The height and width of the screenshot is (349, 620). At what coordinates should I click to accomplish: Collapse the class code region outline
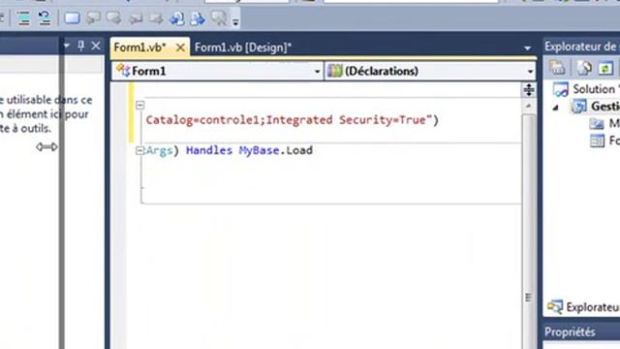[139, 106]
